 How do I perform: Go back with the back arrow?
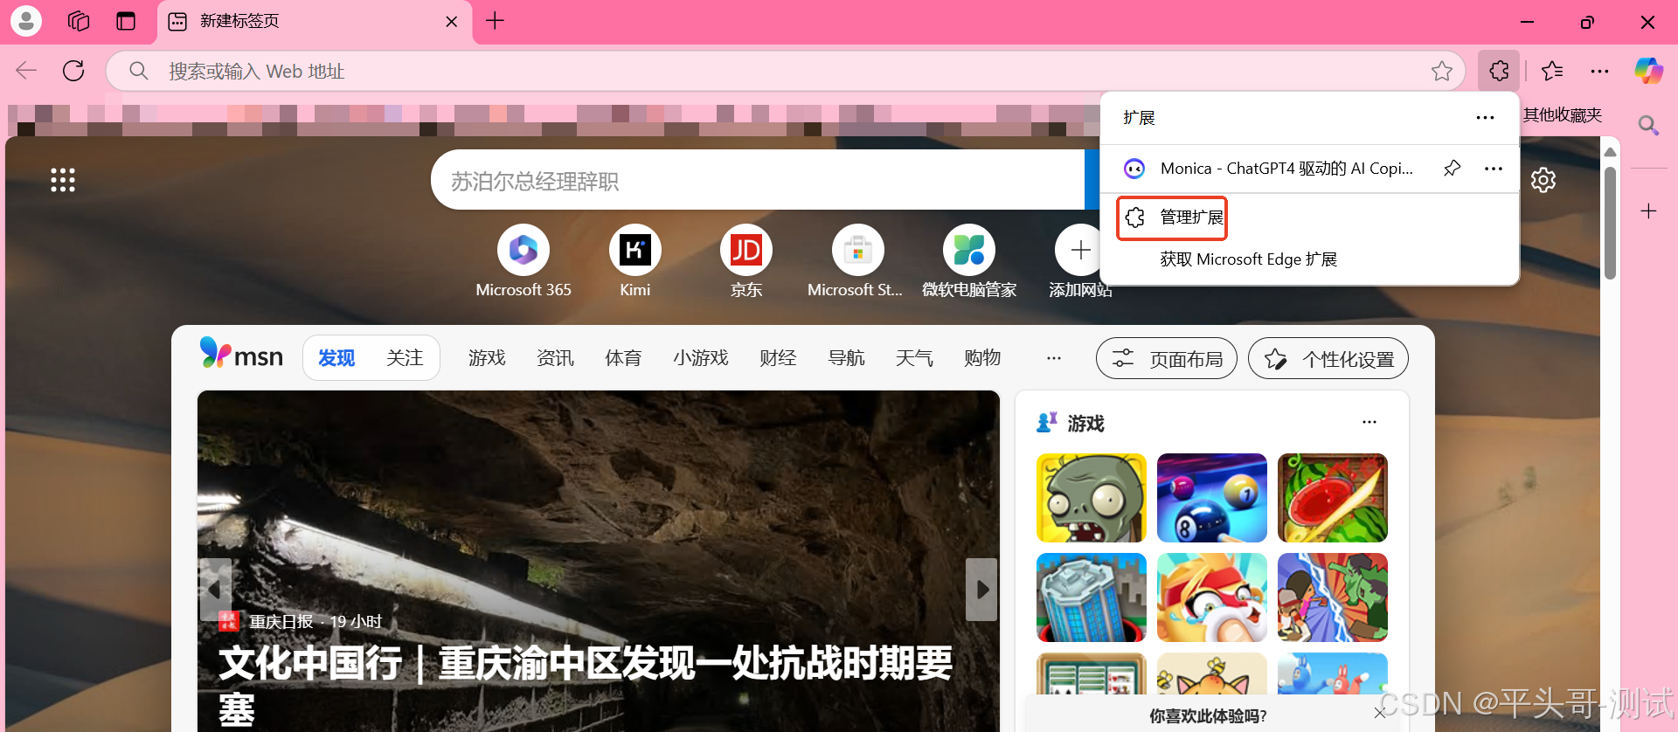pos(26,71)
